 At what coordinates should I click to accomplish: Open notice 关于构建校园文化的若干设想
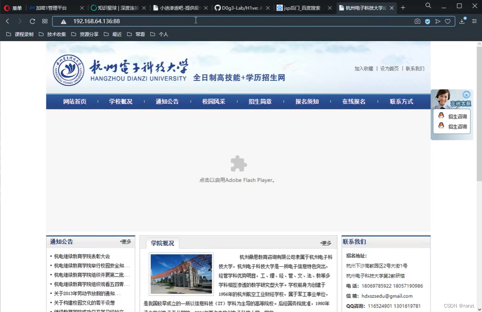[84, 303]
